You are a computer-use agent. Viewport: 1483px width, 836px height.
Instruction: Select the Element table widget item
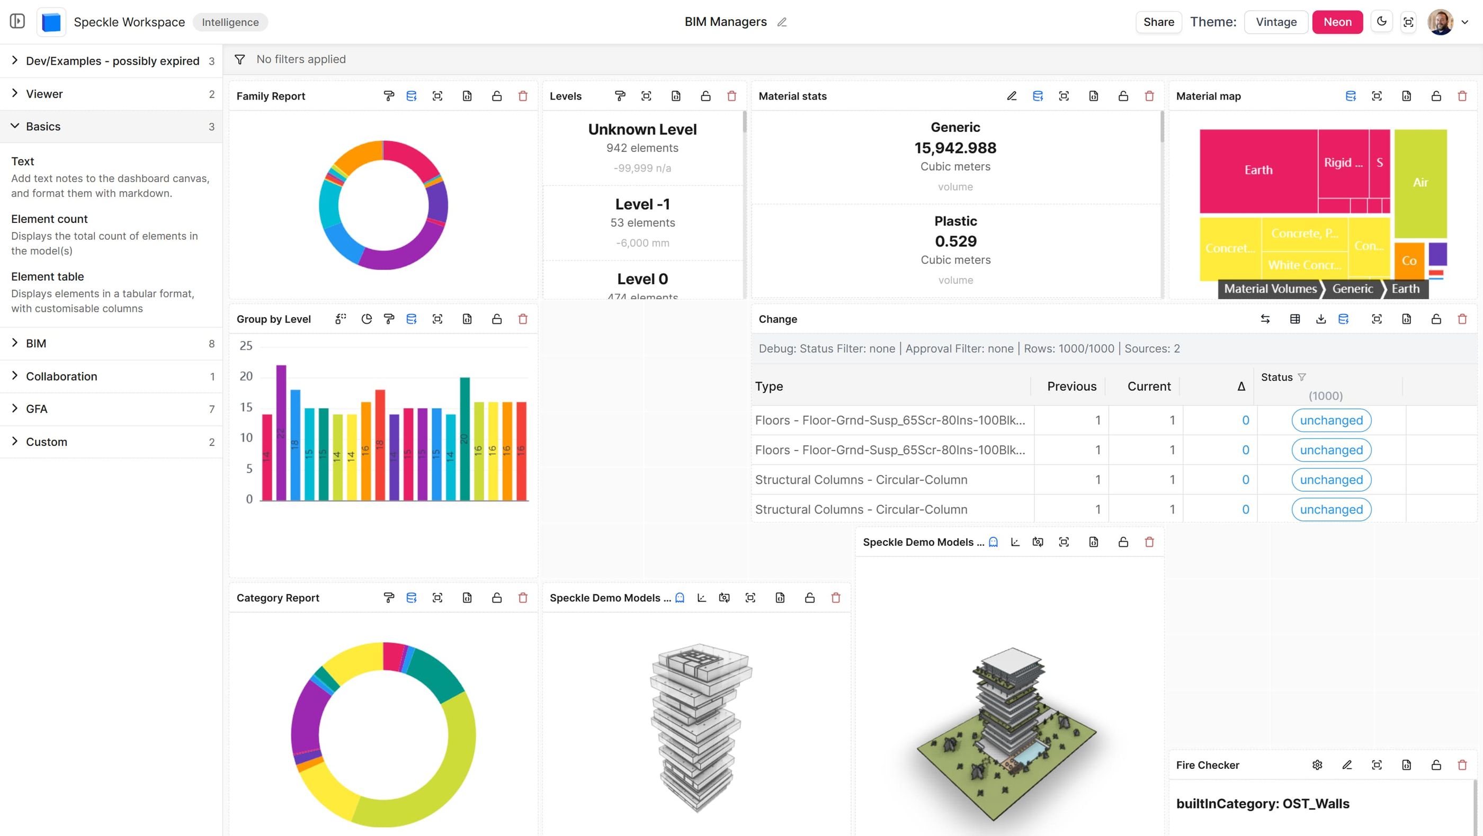[111, 292]
